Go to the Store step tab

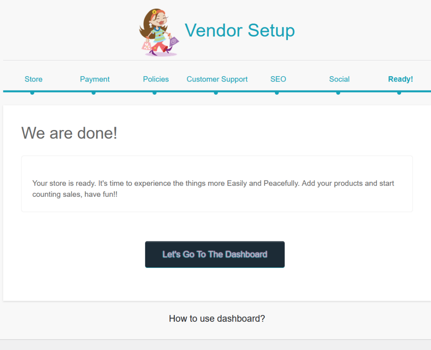coord(33,79)
